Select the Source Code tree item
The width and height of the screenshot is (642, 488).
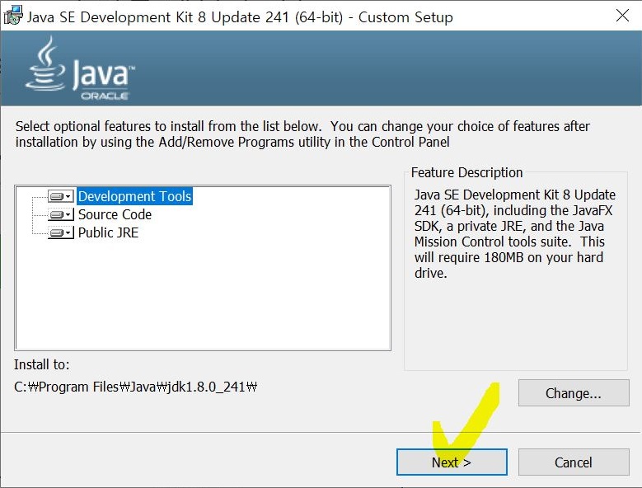[115, 214]
